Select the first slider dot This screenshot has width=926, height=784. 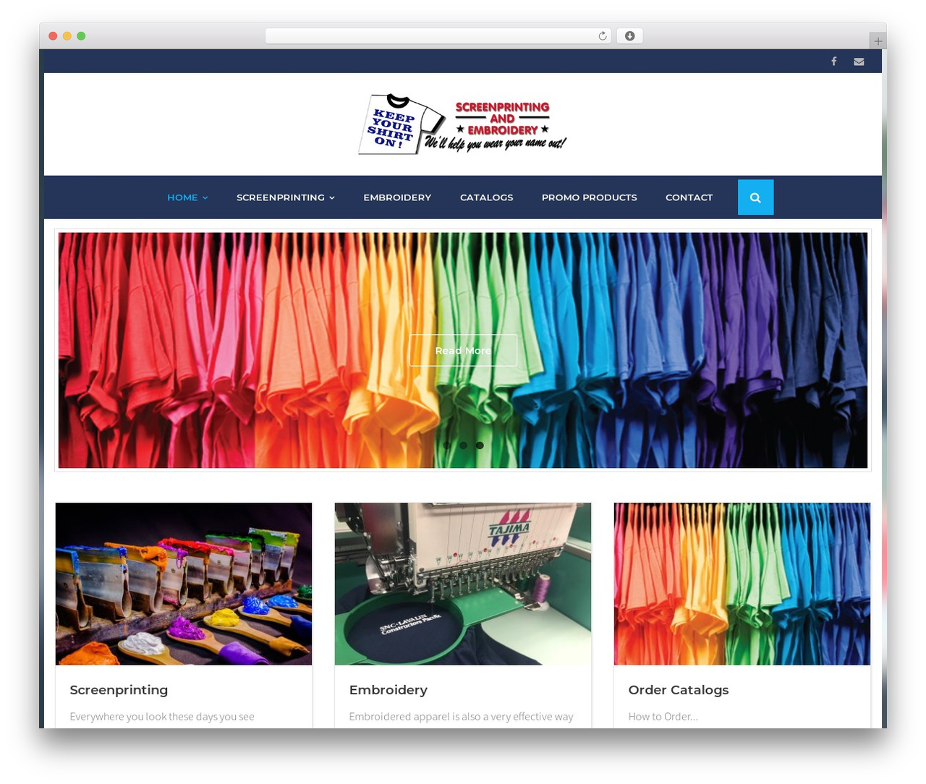447,446
